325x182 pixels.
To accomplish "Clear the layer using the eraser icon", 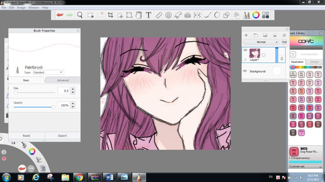I will coord(275,35).
